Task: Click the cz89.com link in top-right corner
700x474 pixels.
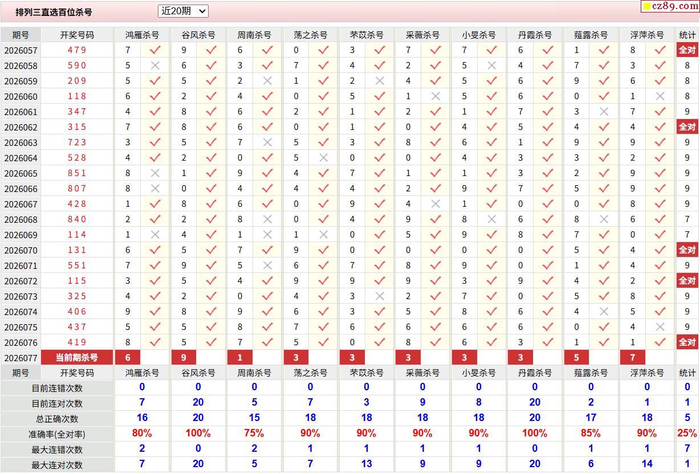Action: (x=675, y=6)
